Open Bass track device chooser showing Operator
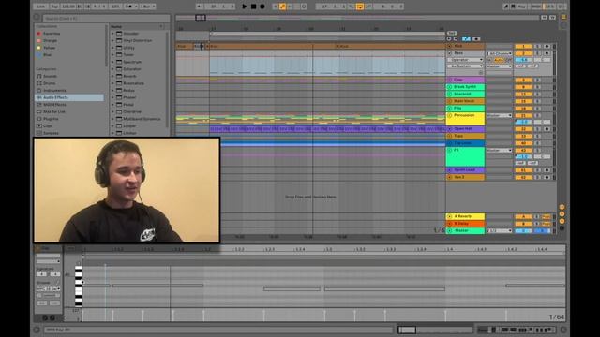The image size is (600, 337). 465,60
